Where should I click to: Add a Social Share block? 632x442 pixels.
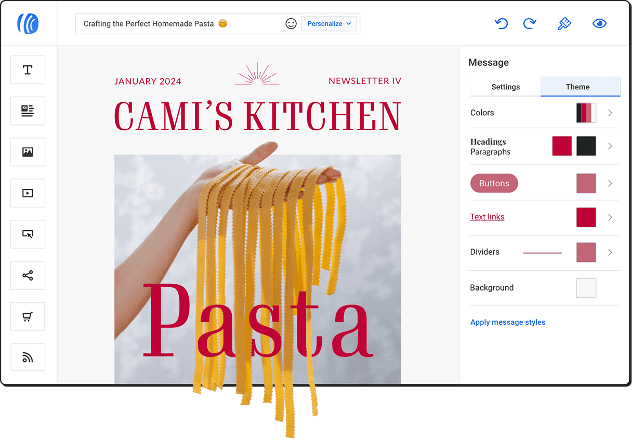pos(28,275)
